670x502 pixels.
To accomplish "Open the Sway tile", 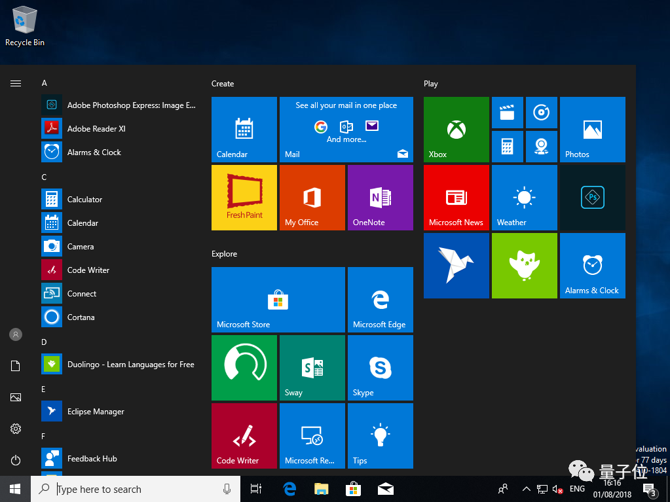I will click(x=312, y=368).
